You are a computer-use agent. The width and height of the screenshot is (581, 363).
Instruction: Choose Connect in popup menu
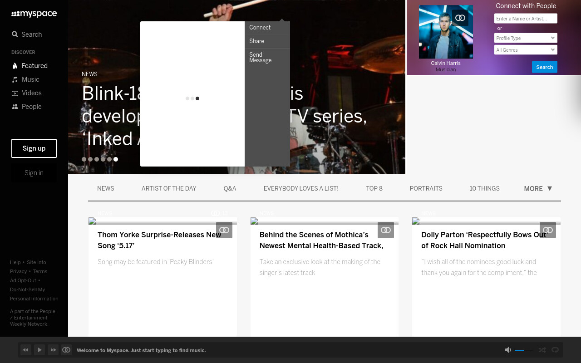pyautogui.click(x=267, y=28)
